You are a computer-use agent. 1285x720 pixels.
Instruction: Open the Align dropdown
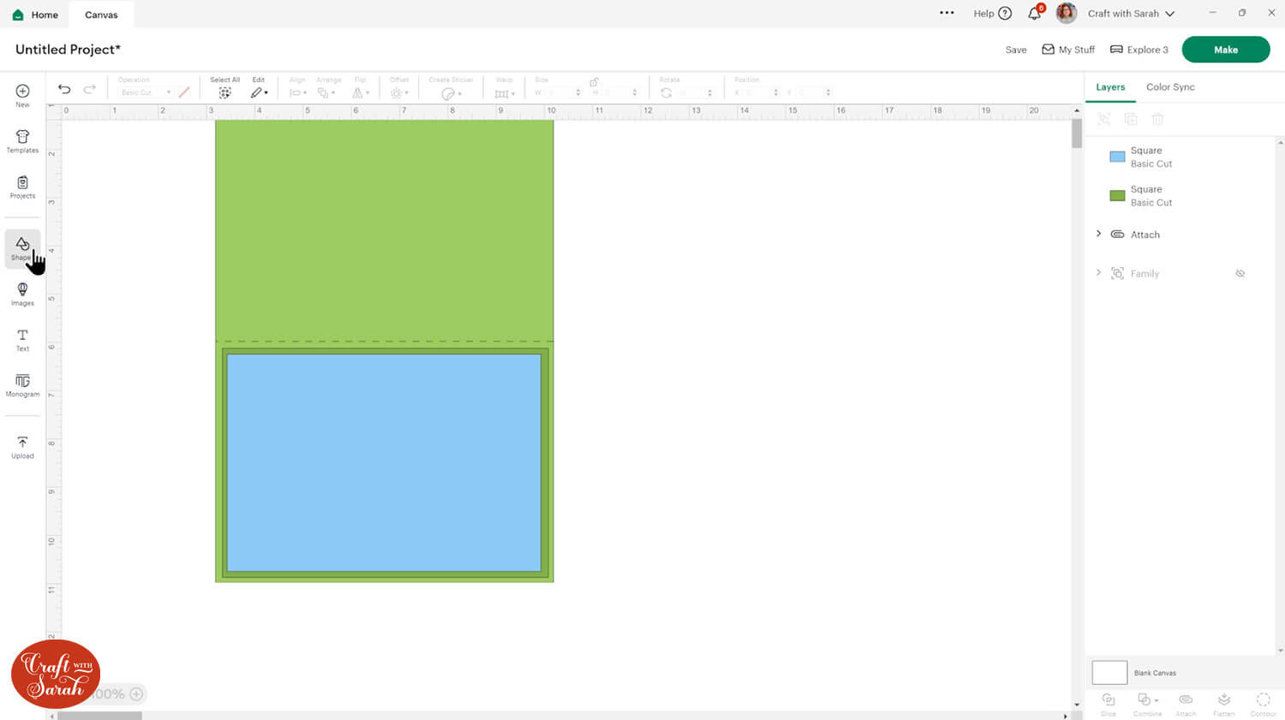[x=297, y=92]
